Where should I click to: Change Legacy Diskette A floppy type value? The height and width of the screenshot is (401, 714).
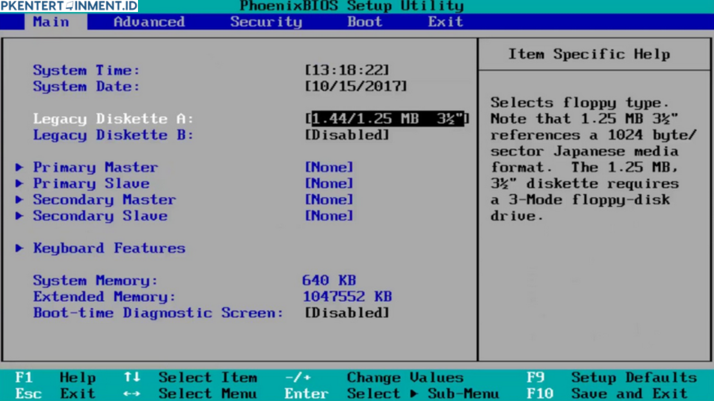click(387, 119)
